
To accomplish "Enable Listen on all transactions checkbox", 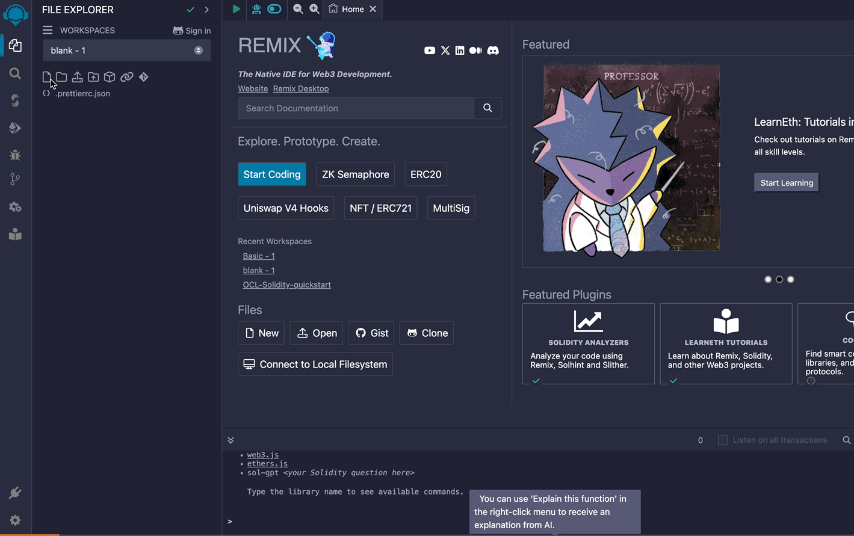I will pyautogui.click(x=723, y=440).
